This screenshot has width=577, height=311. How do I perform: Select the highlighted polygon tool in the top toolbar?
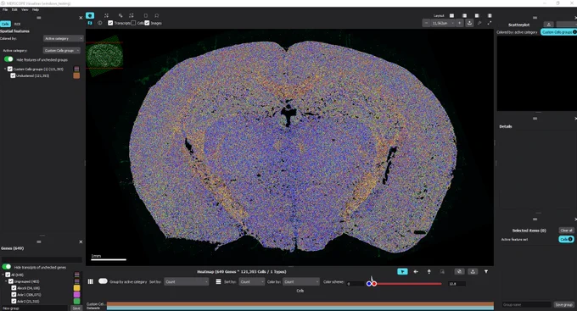[x=90, y=15]
